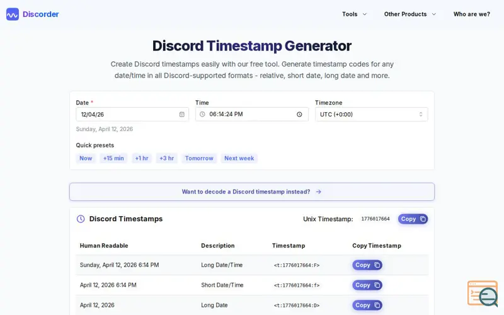Copy the Short Date/Time timestamp
Screen dimensions: 504x315
367,285
